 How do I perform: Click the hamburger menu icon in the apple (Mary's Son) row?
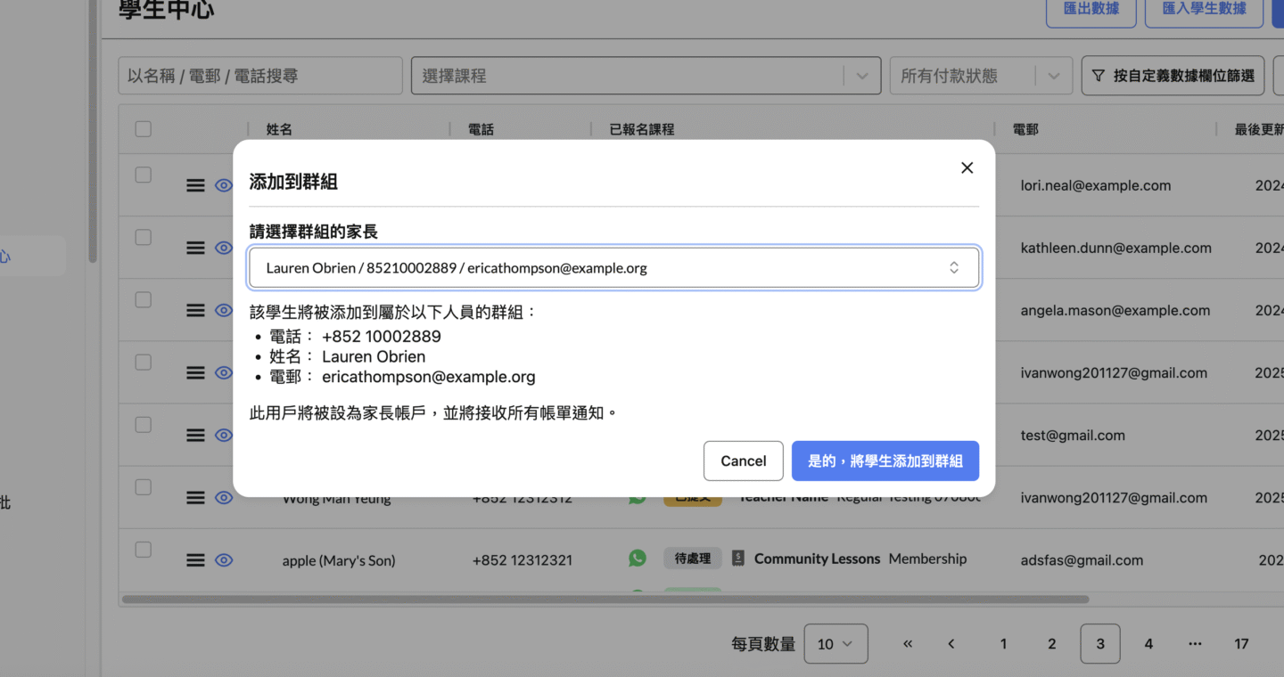(195, 560)
